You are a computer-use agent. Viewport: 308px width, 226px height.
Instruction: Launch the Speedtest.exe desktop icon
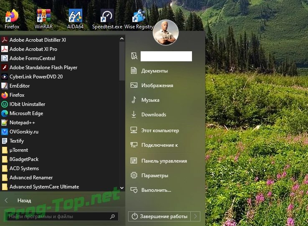(107, 19)
